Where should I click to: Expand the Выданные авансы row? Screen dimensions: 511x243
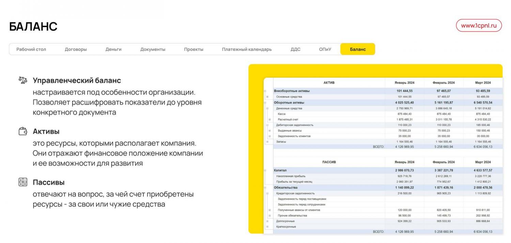[269, 131]
